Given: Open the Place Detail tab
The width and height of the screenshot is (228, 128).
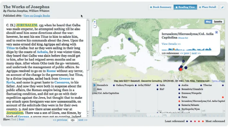Looking at the screenshot, I should point(208,7).
